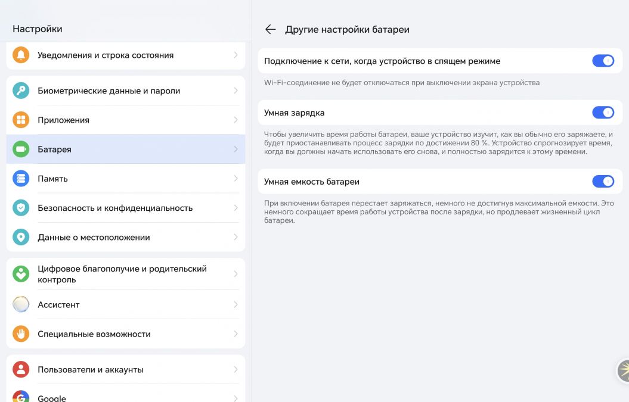Open Пользователи и аккаунты
This screenshot has height=402, width=629.
(126, 369)
